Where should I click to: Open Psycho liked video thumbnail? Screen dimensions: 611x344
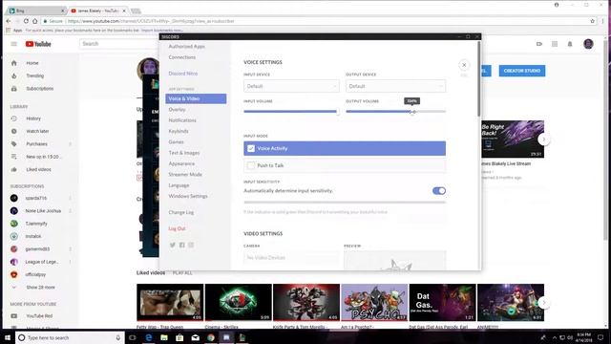(374, 303)
